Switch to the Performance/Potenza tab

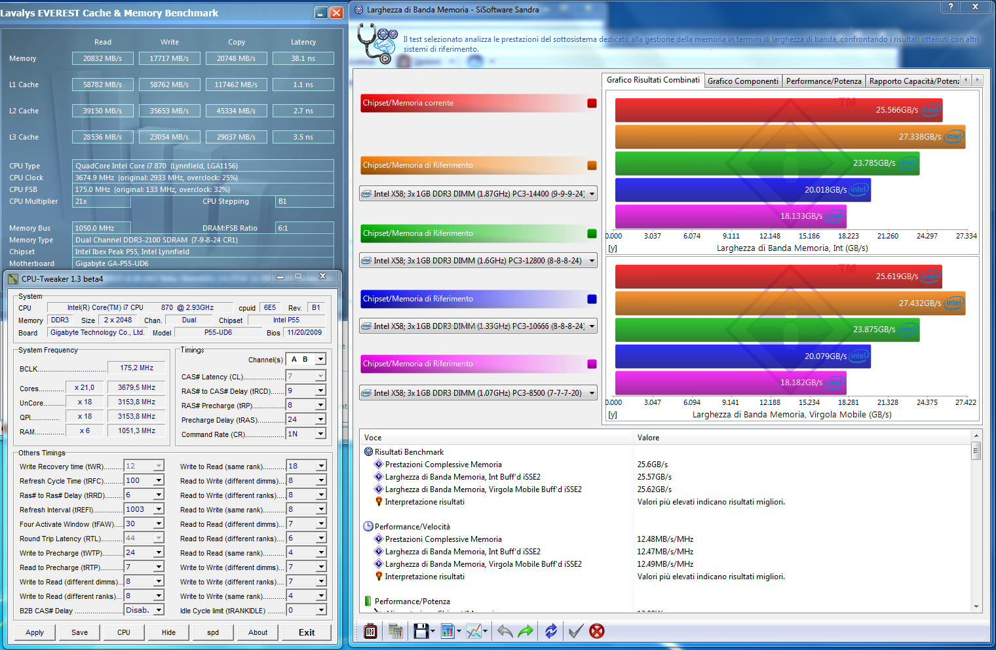[x=824, y=81]
